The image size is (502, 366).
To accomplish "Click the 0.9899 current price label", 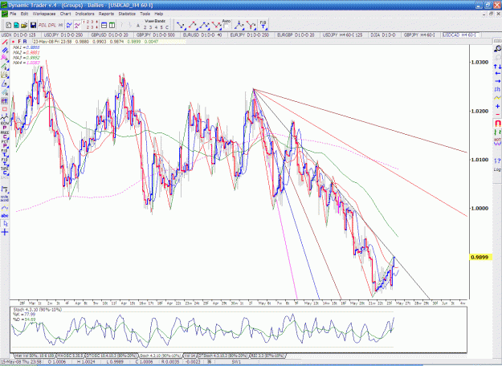I will 480,257.
